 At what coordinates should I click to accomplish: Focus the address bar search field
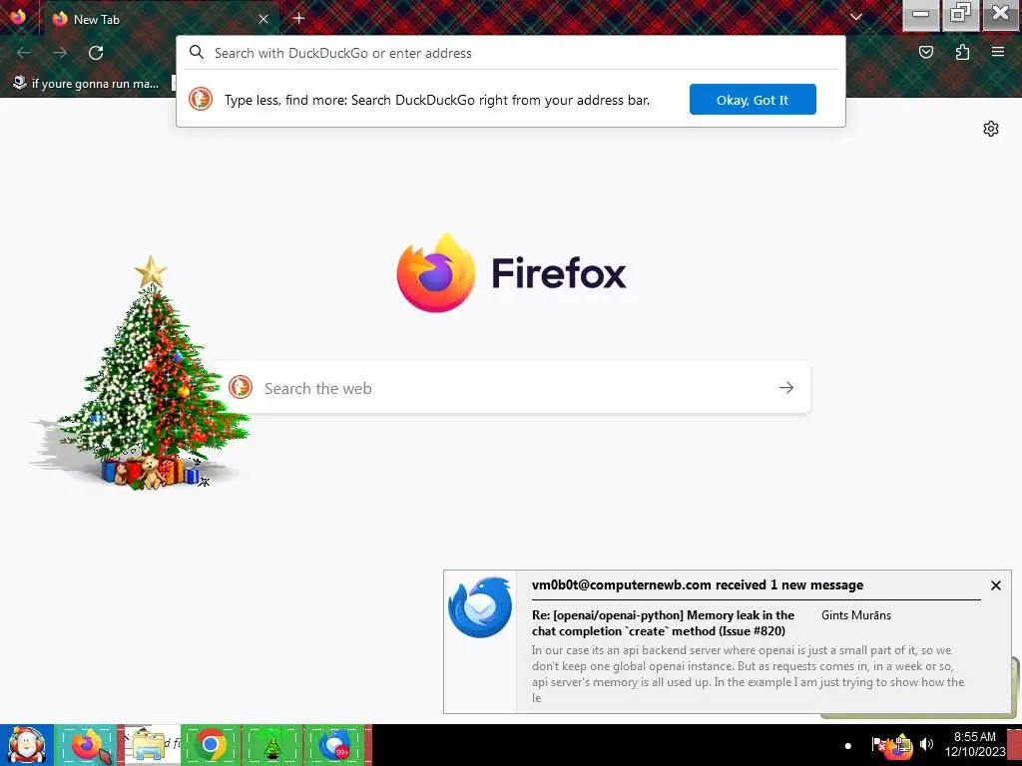[x=511, y=53]
